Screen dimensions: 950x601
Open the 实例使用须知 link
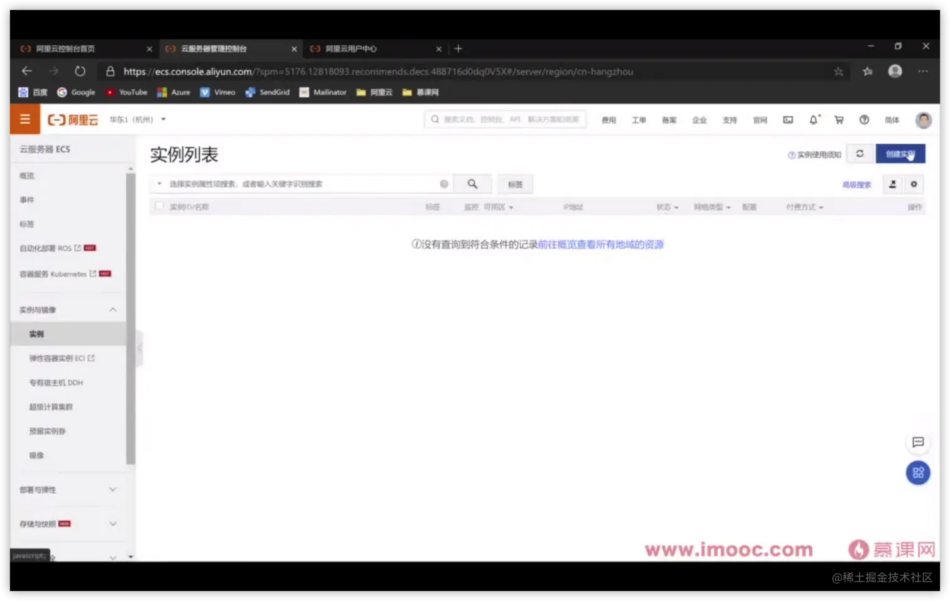(814, 154)
